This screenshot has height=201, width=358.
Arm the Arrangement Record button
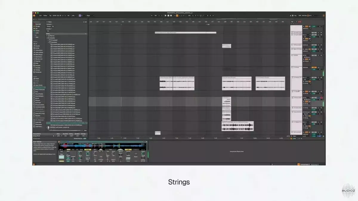tap(171, 15)
